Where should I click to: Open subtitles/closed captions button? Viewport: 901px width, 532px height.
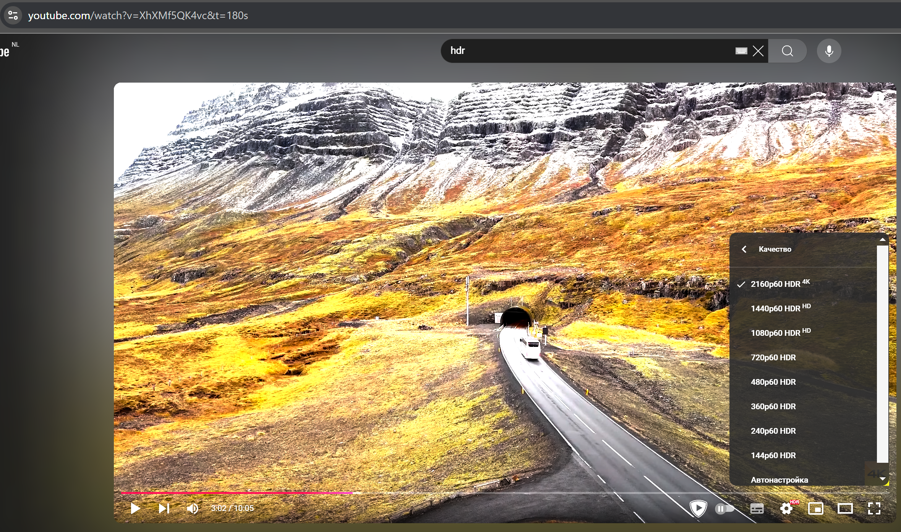tap(757, 509)
